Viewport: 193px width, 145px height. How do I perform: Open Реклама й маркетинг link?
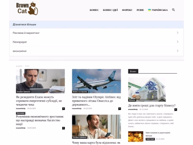pos(26,33)
